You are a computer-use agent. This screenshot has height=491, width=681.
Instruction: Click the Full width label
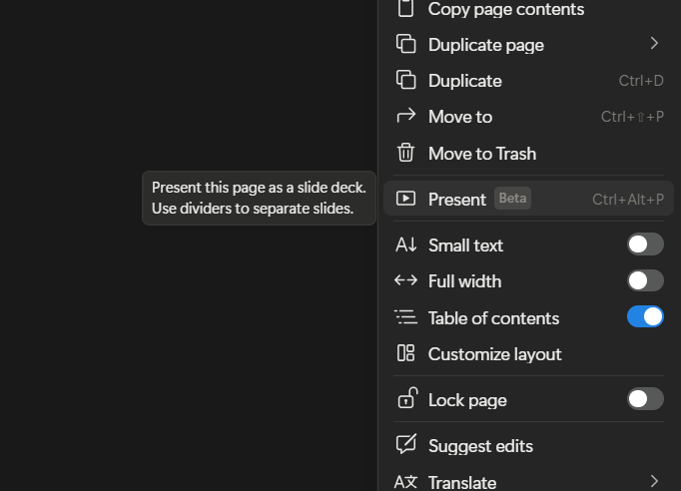click(x=464, y=281)
